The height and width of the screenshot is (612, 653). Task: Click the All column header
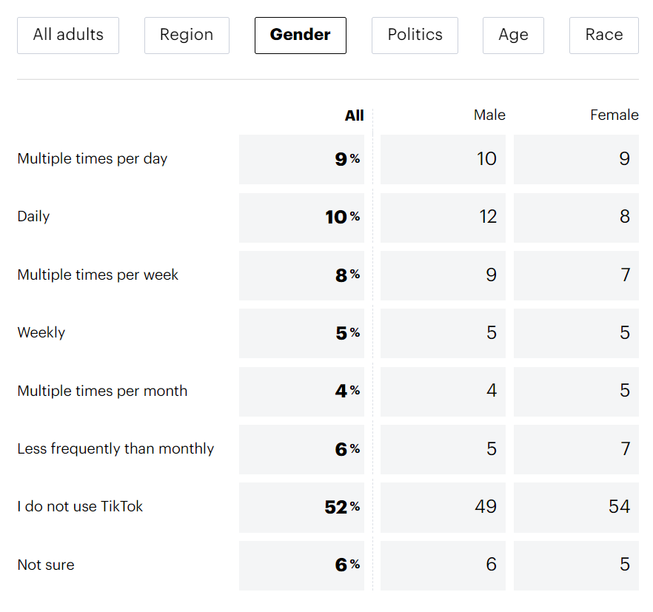point(354,115)
